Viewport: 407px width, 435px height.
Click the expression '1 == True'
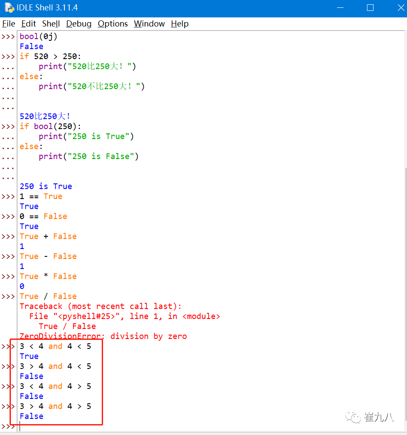(41, 196)
